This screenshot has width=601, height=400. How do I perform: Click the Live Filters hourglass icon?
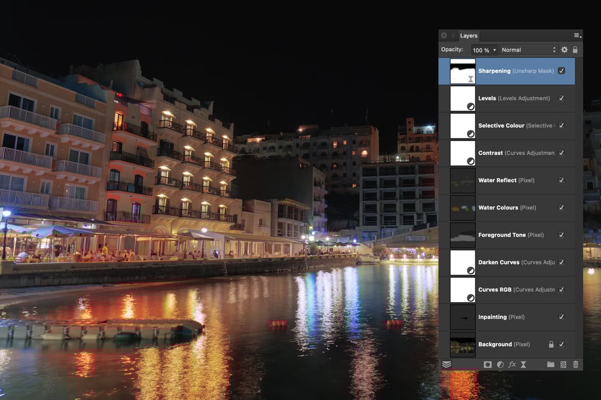(523, 364)
